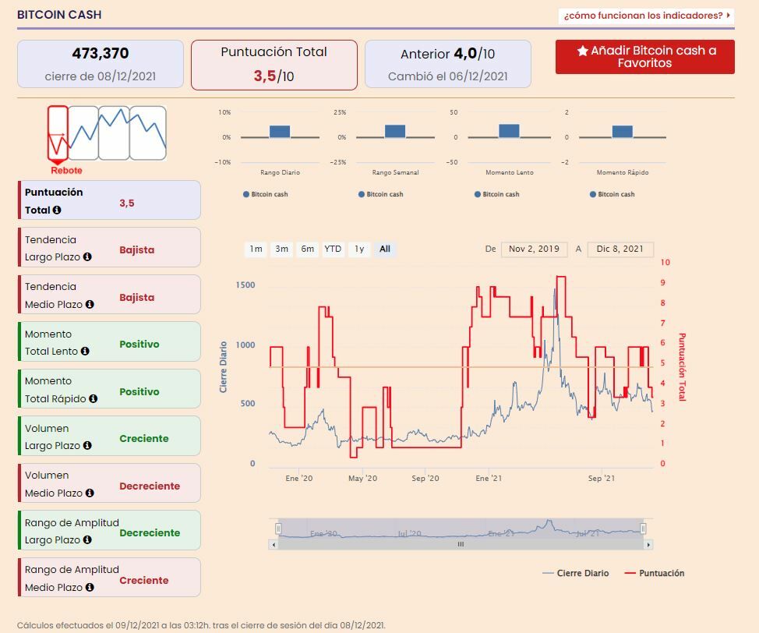Click Añadir Bitcoin cash a Favoritos button
Image resolution: width=759 pixels, height=633 pixels.
click(x=644, y=57)
